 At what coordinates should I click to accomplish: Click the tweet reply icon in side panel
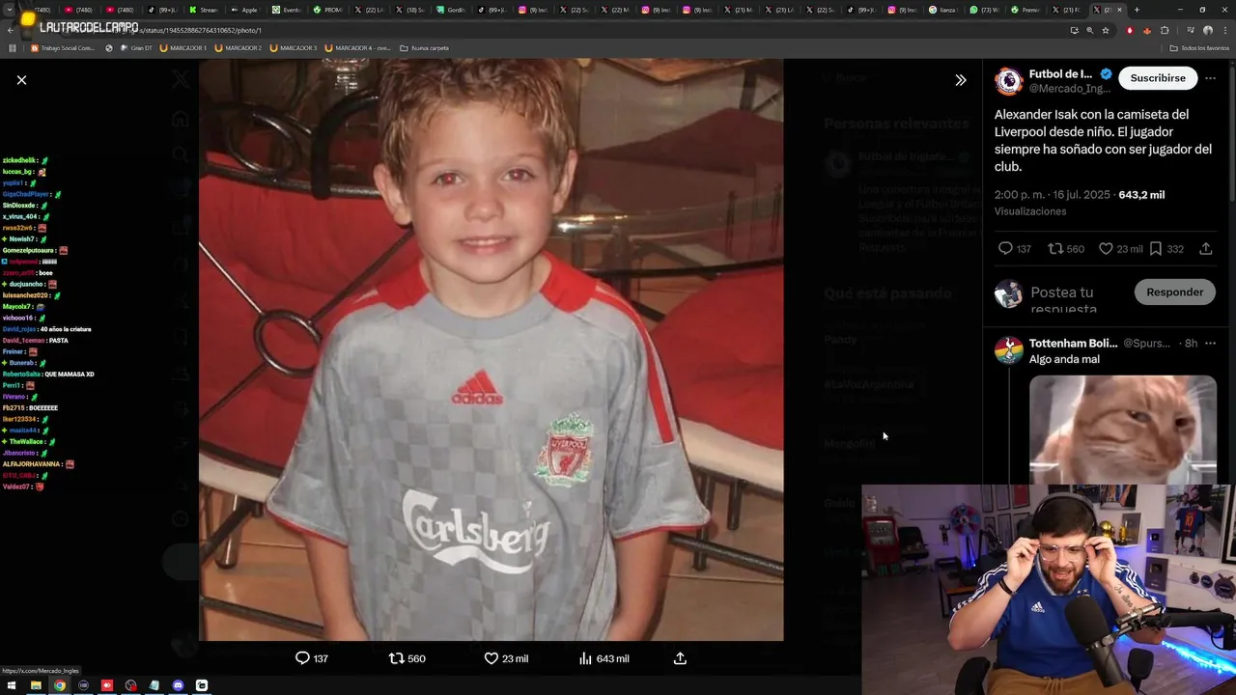[x=1005, y=248]
